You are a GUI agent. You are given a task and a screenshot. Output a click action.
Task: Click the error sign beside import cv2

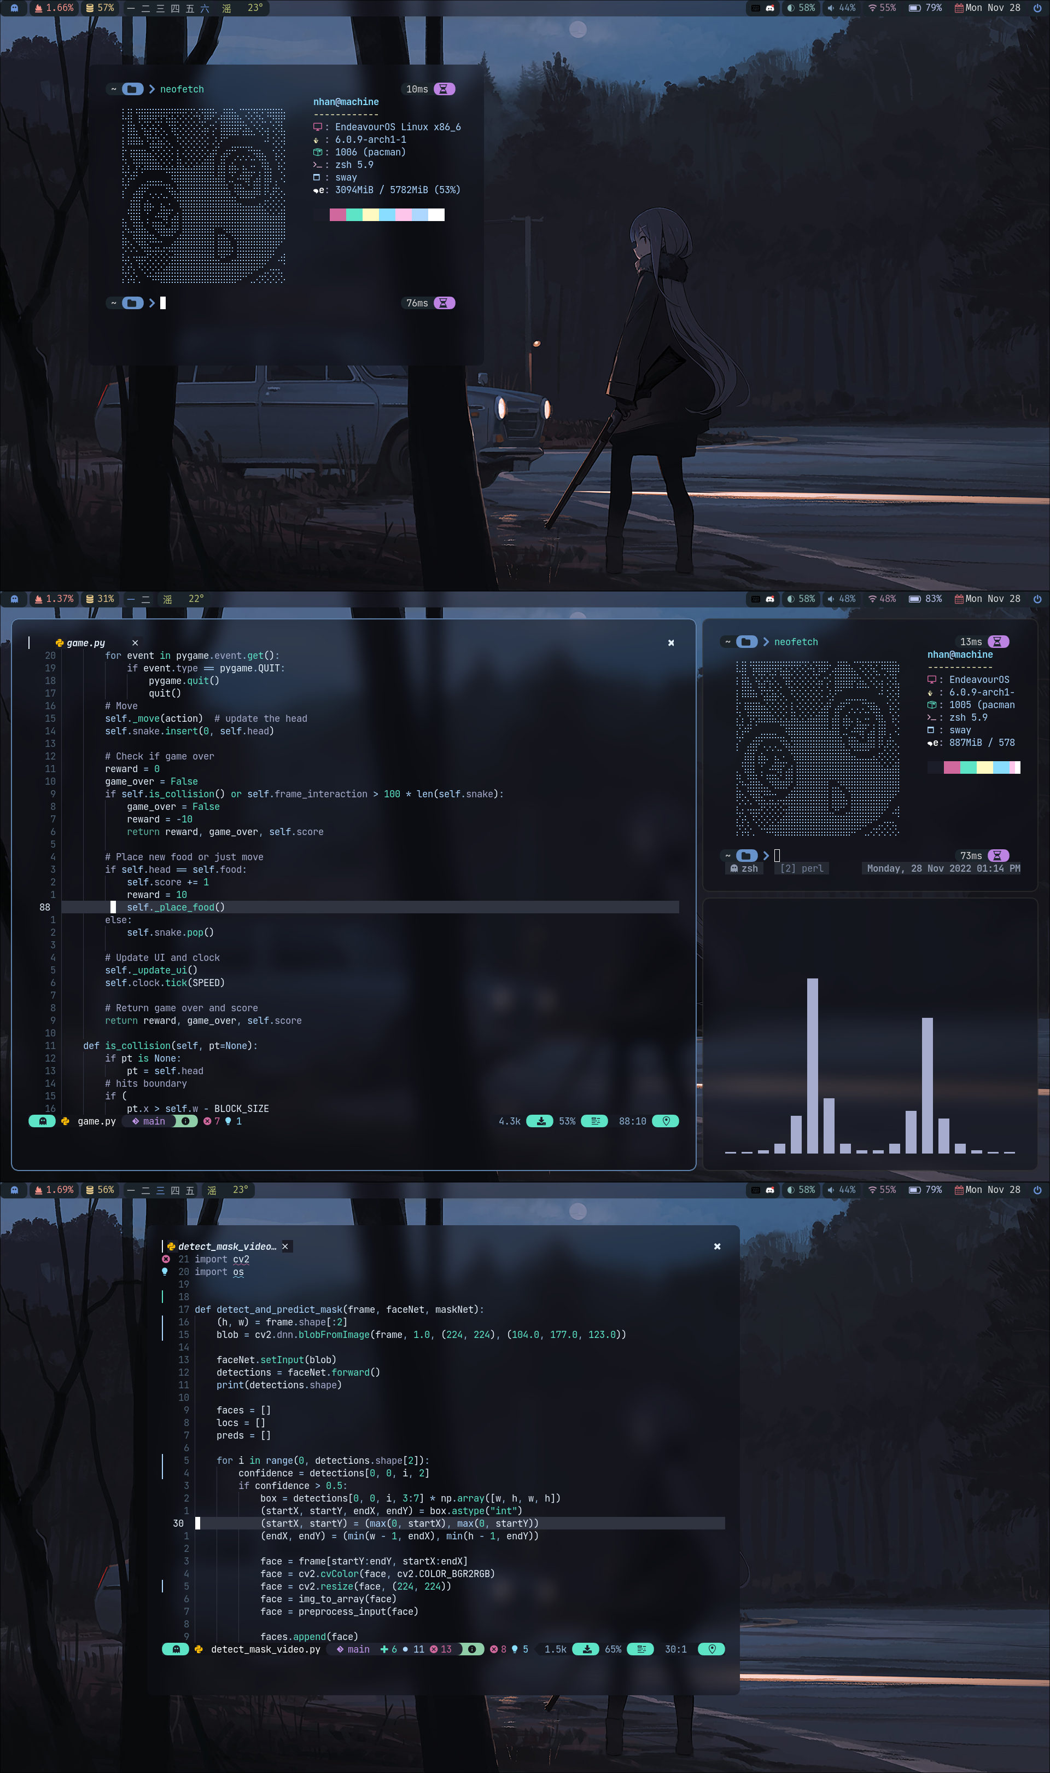pos(166,1259)
